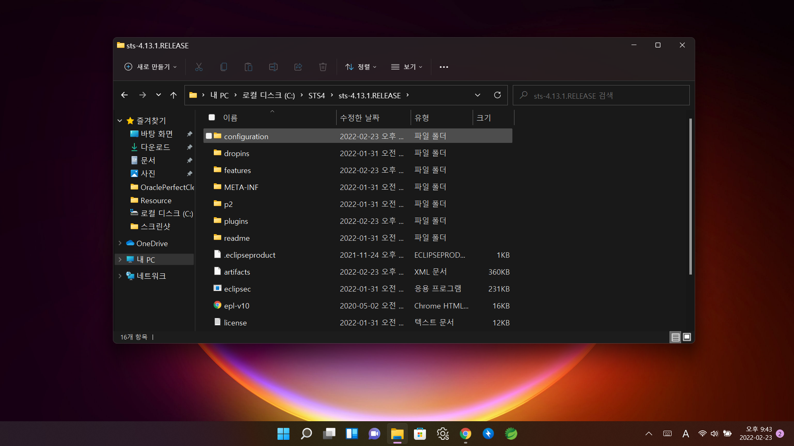The image size is (794, 446).
Task: Go up one folder level
Action: (x=173, y=95)
